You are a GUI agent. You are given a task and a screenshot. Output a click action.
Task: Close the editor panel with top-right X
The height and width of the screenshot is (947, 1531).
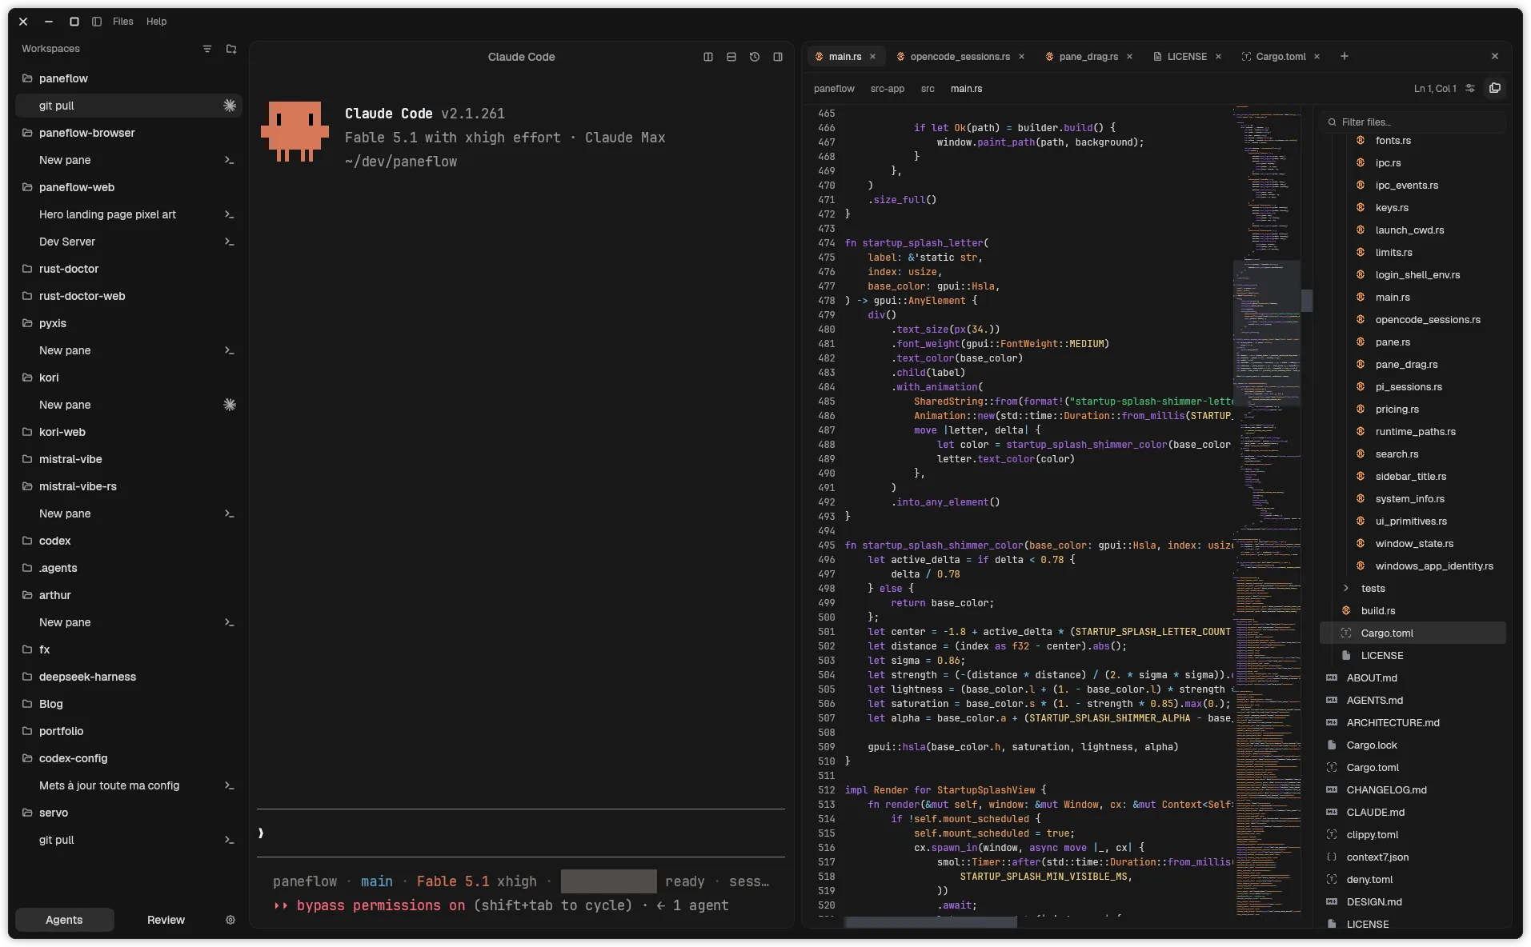coord(1495,56)
